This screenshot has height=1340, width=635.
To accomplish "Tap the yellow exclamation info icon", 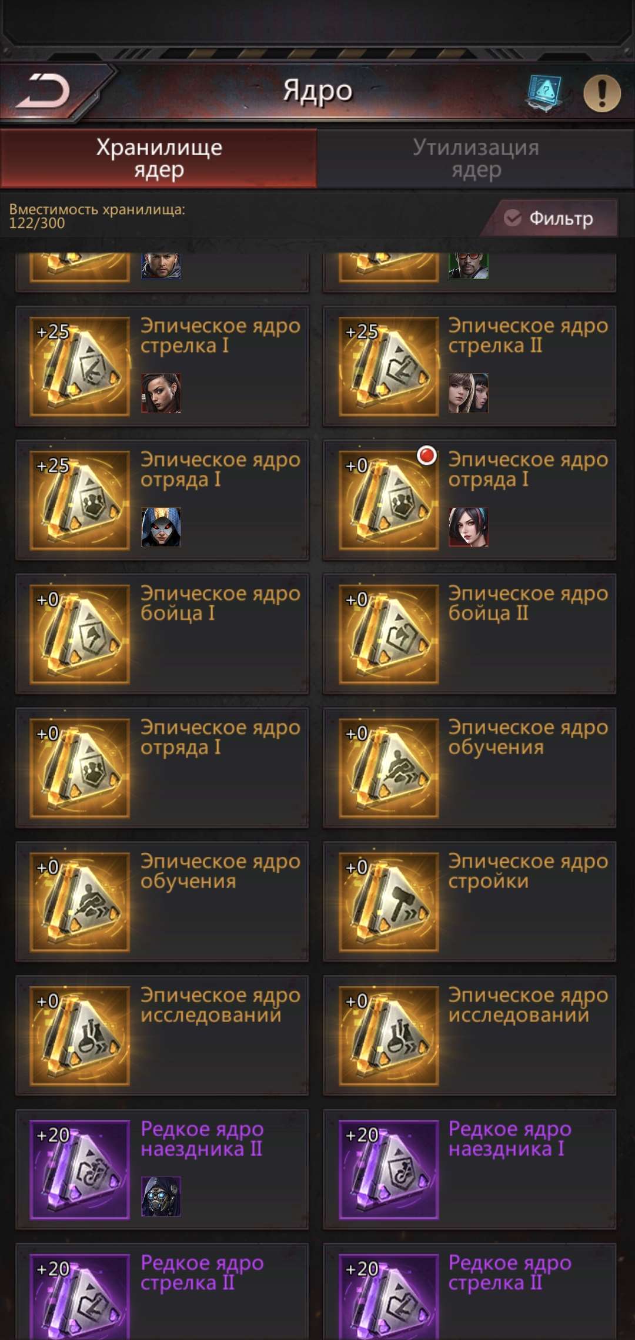I will click(602, 93).
